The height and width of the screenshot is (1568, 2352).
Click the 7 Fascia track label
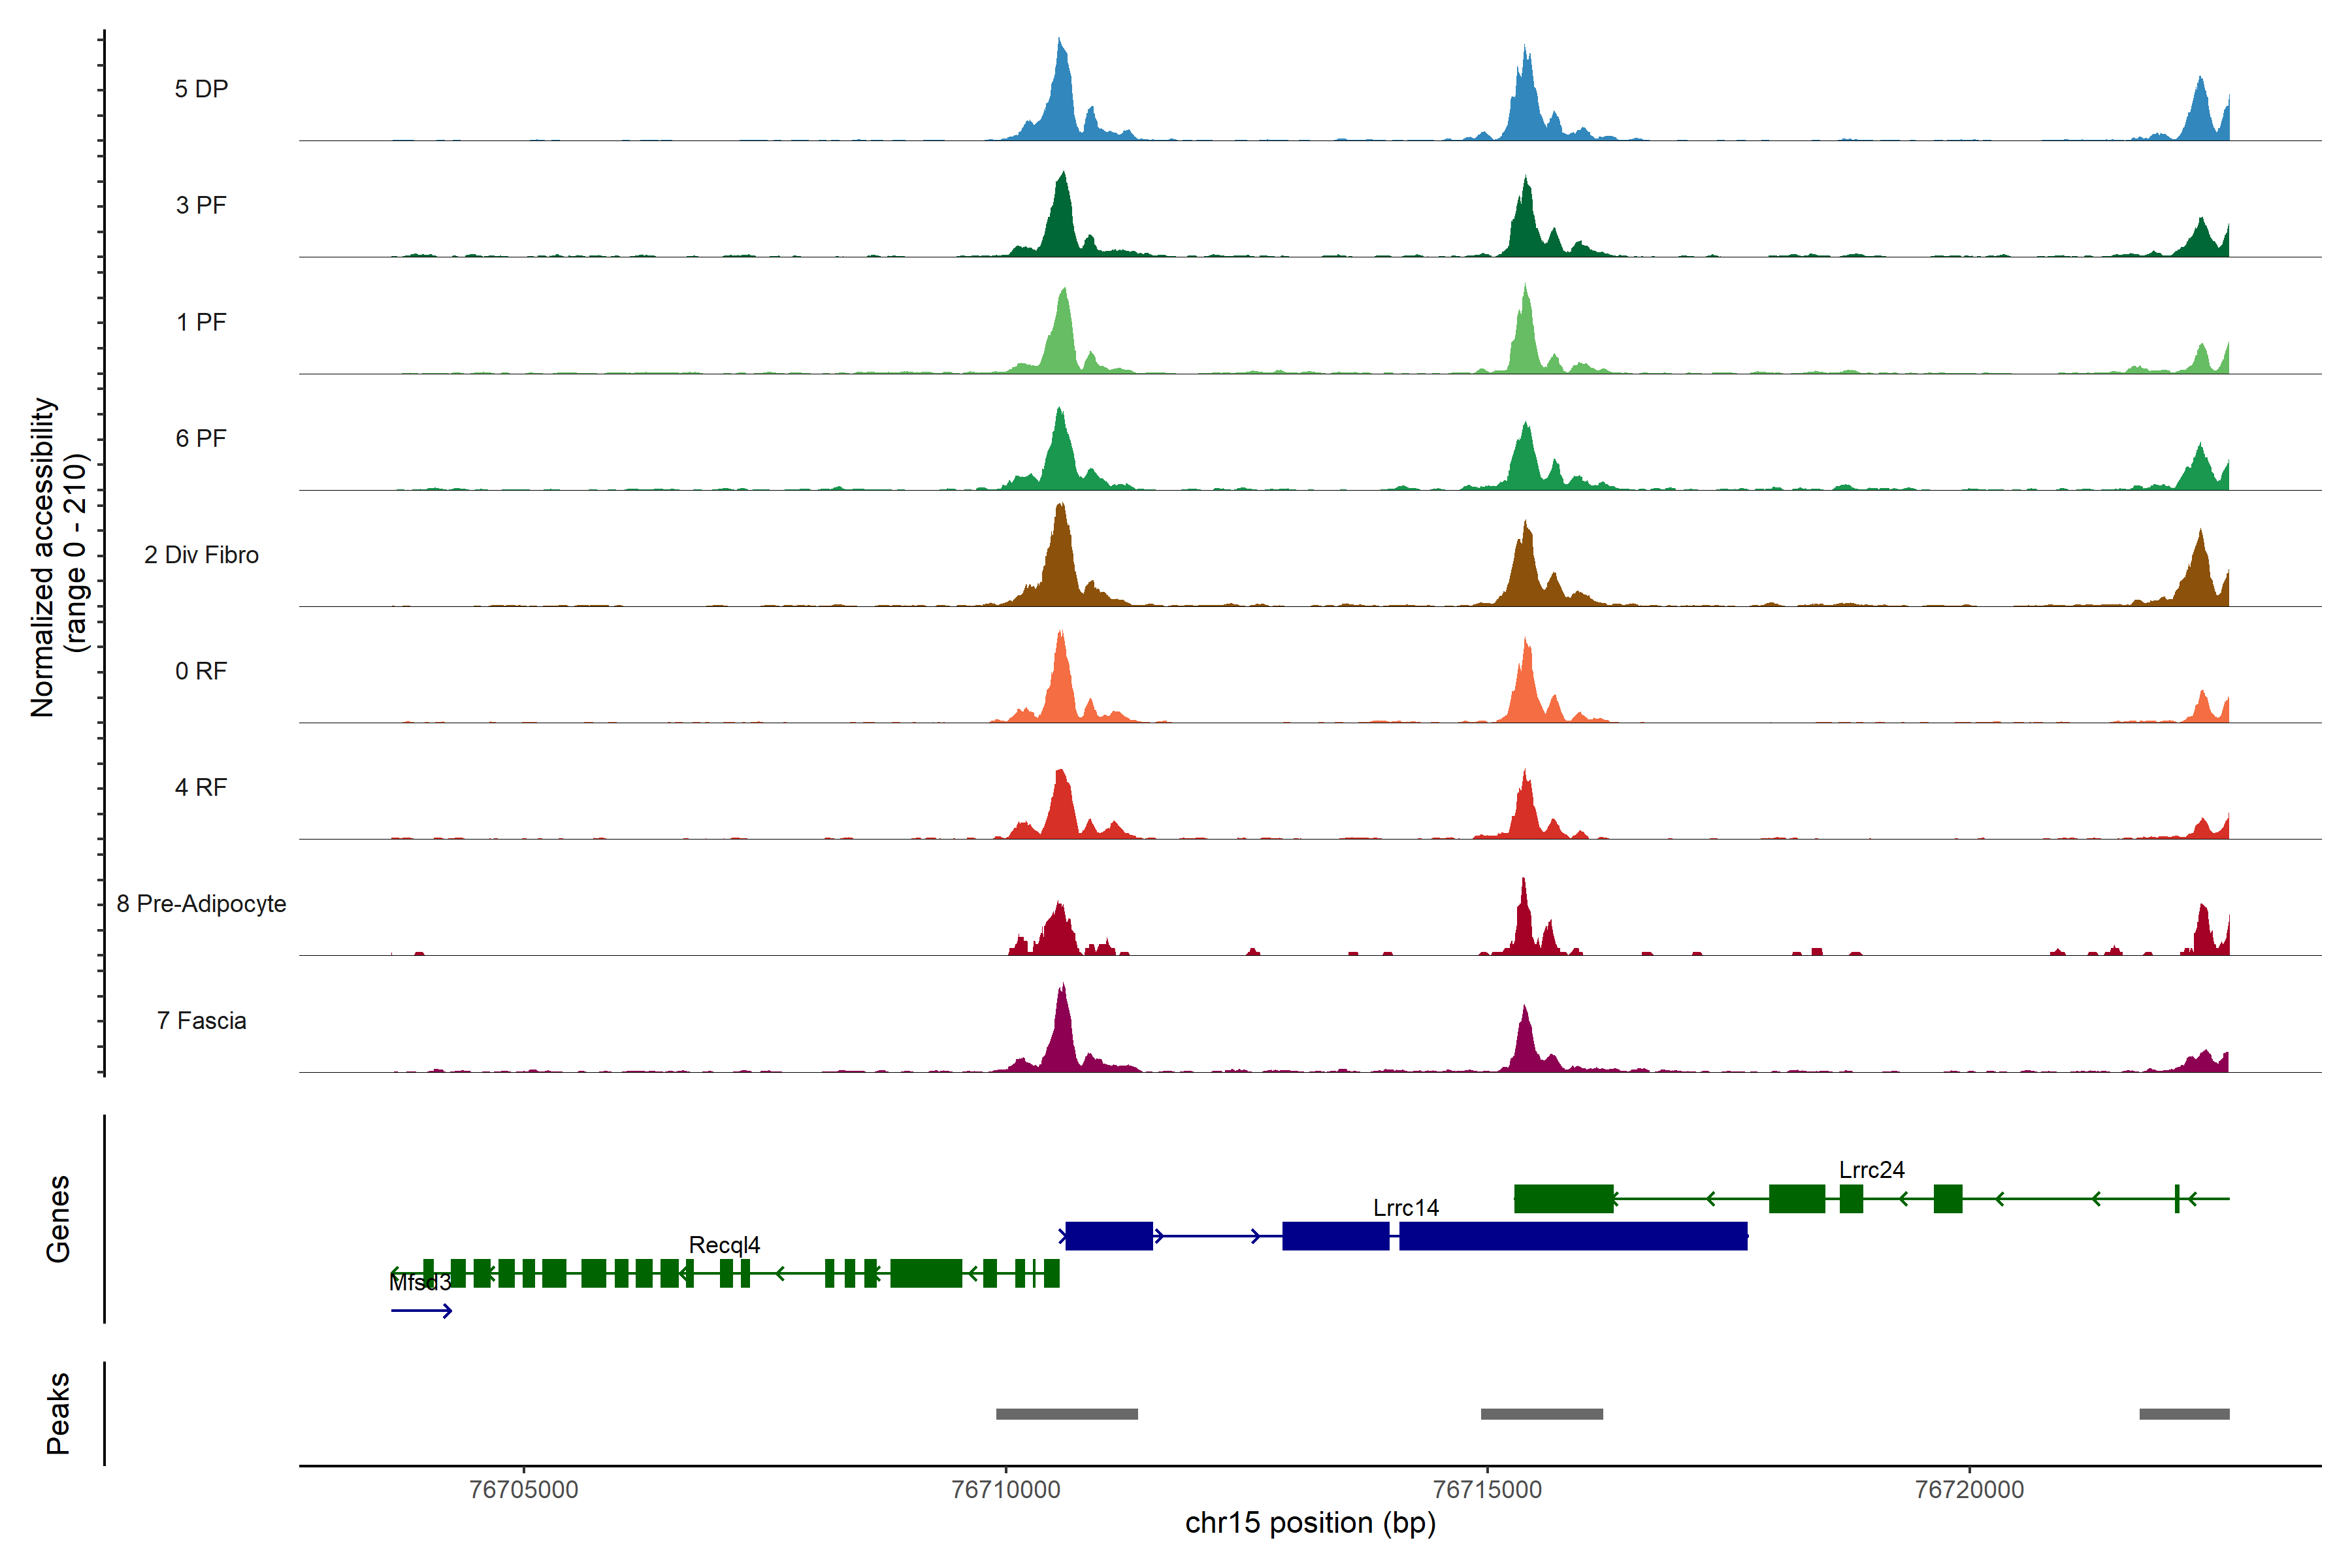click(x=201, y=1021)
